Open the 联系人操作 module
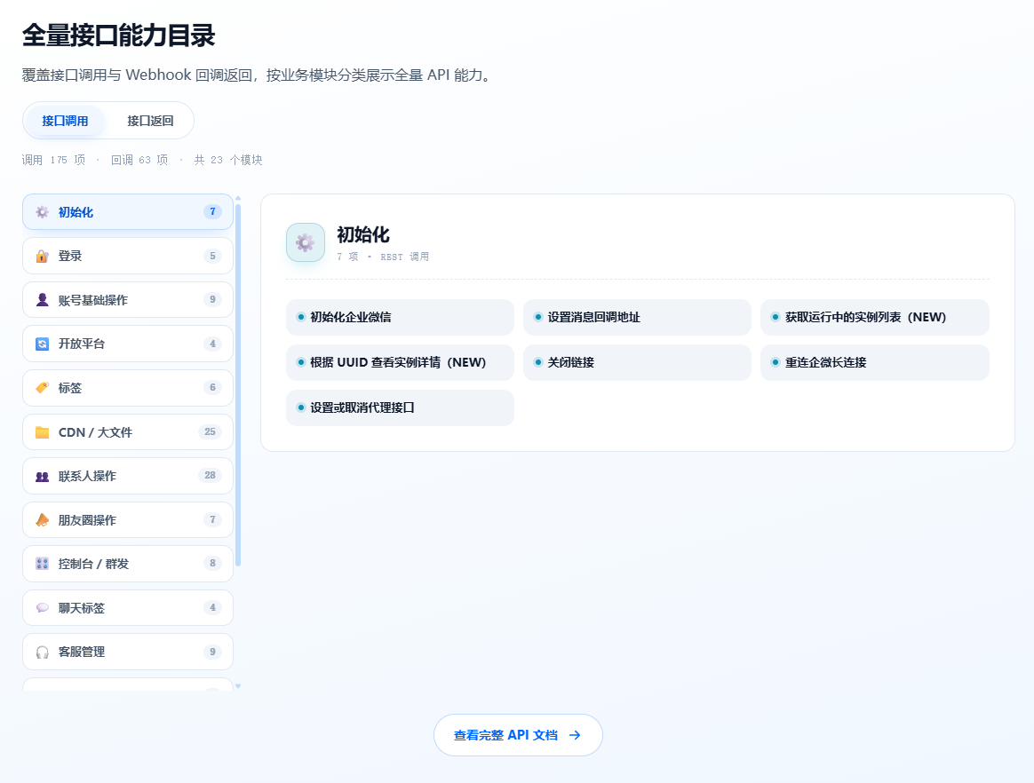 (128, 476)
